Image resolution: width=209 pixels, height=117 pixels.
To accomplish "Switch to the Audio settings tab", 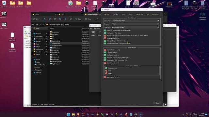I will (123, 14).
